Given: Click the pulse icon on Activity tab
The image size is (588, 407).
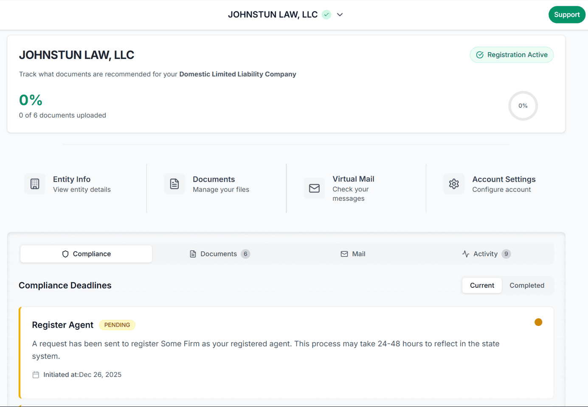Looking at the screenshot, I should (x=466, y=254).
